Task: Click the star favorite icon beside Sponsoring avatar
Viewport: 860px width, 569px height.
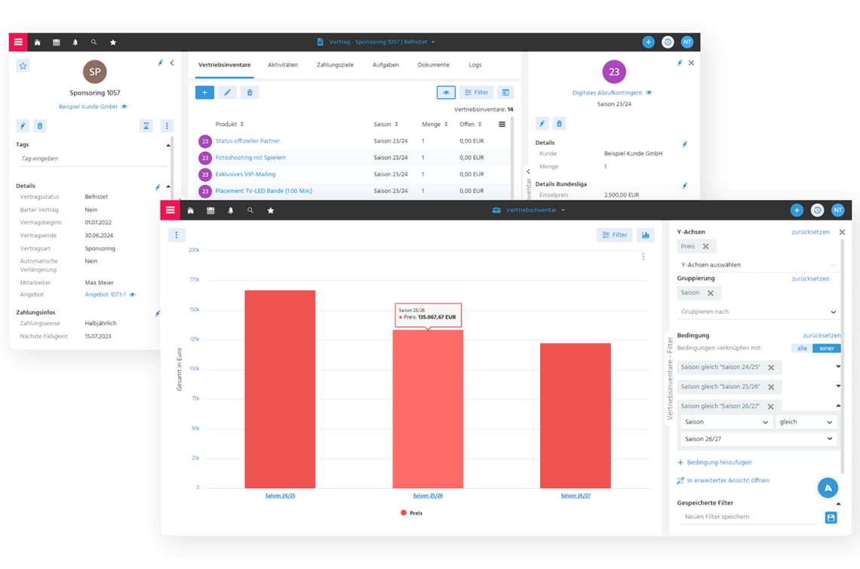Action: (23, 66)
